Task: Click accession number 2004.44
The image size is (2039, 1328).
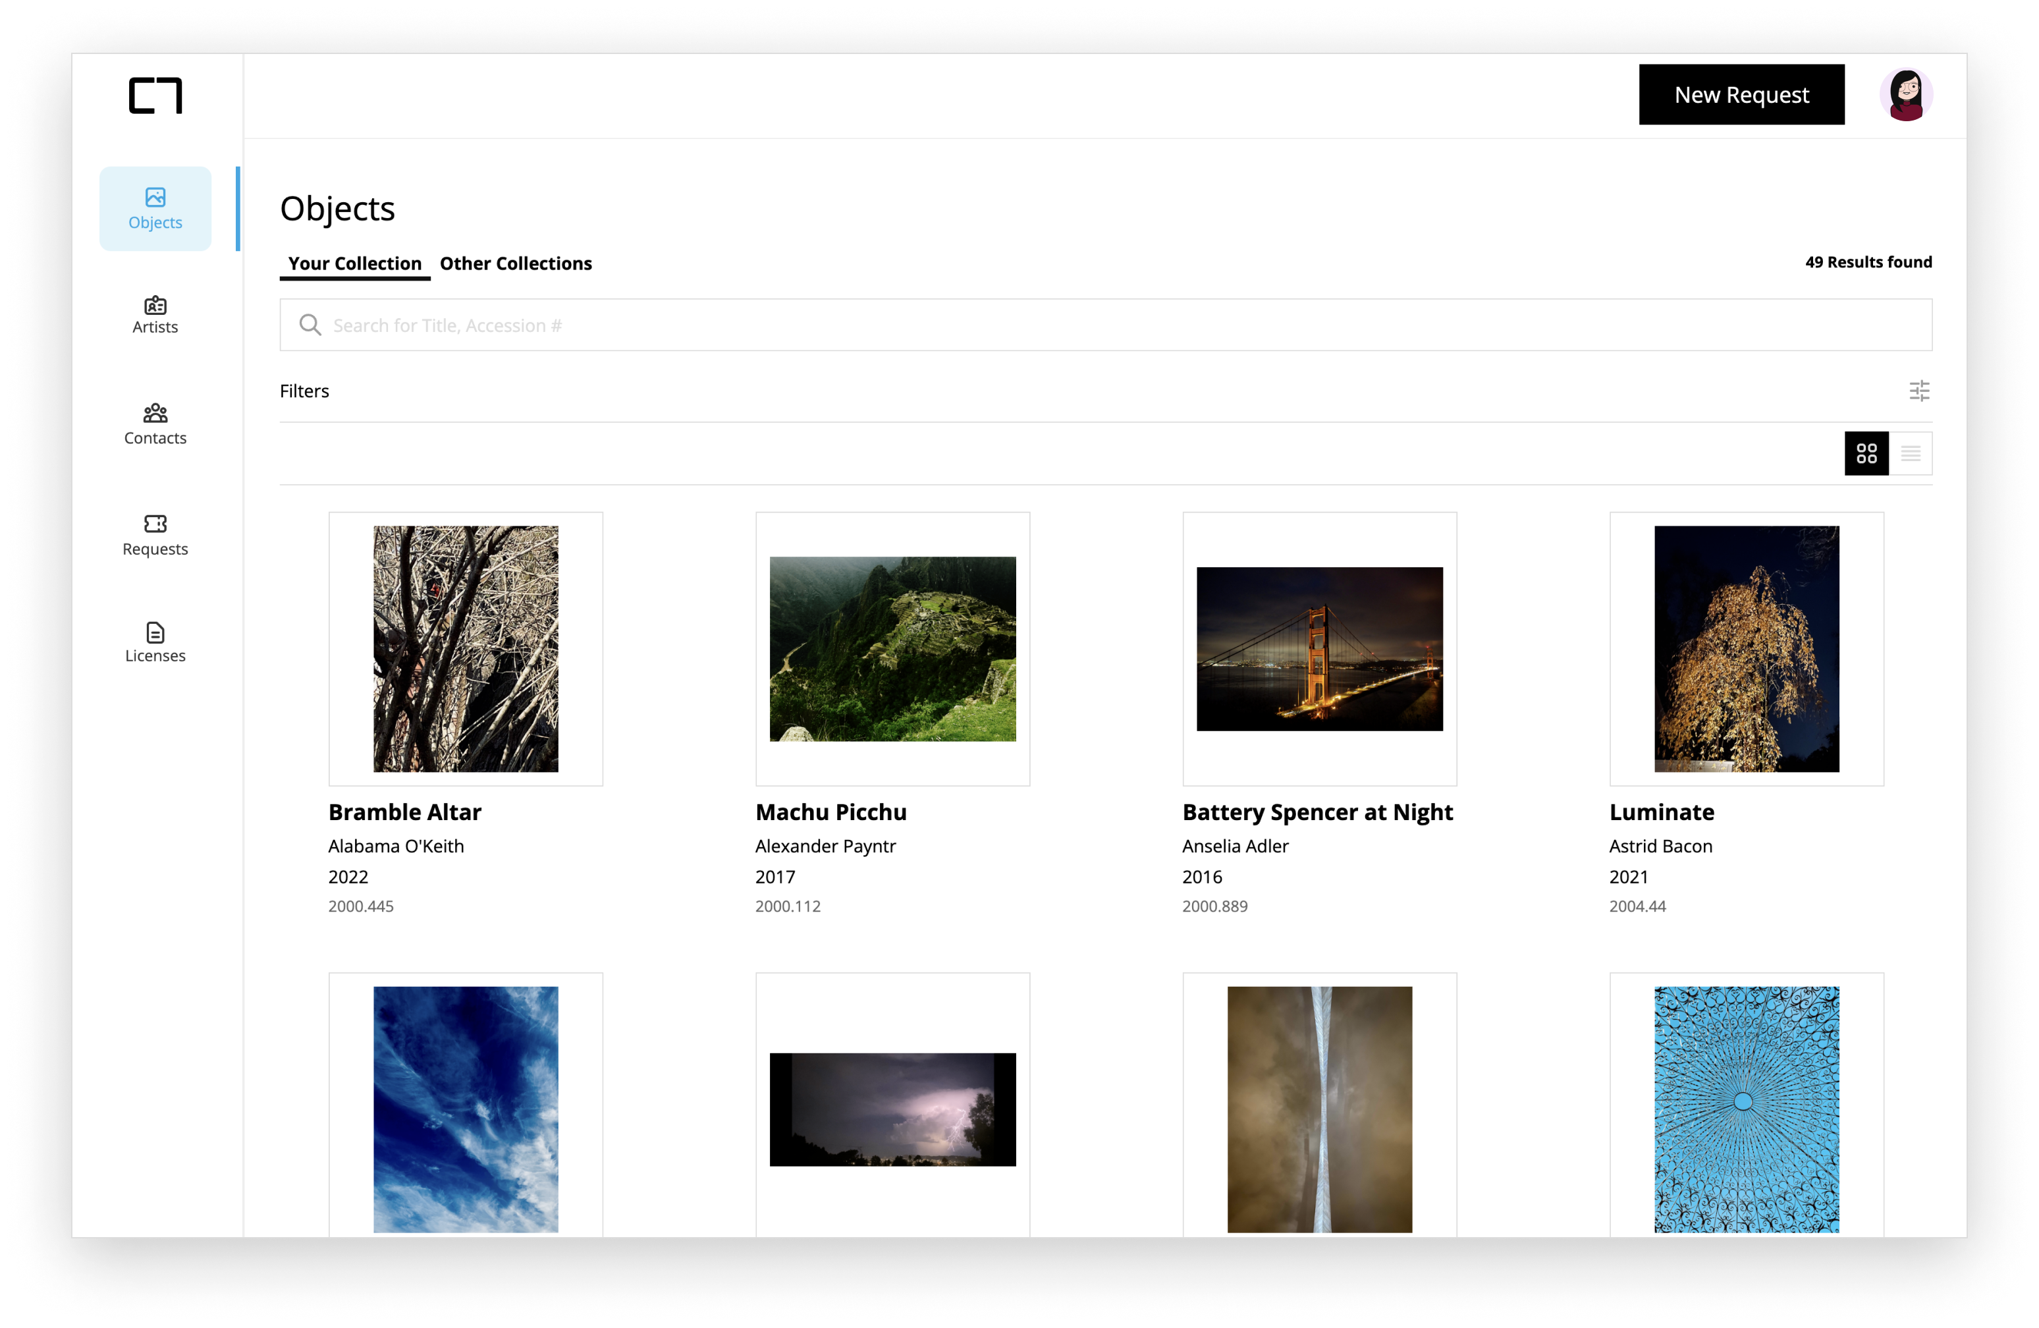Action: click(1637, 906)
